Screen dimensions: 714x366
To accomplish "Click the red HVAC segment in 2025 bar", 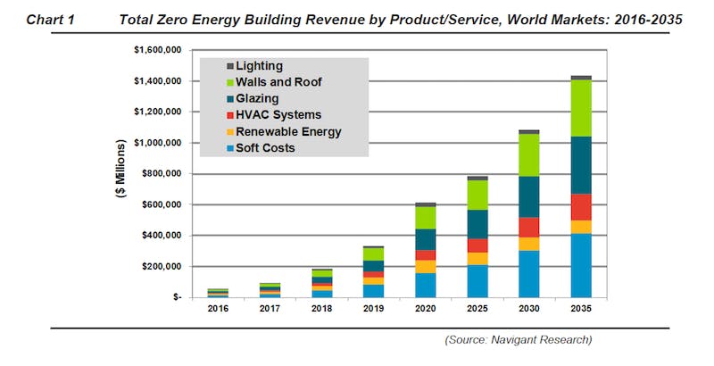I will (x=478, y=245).
